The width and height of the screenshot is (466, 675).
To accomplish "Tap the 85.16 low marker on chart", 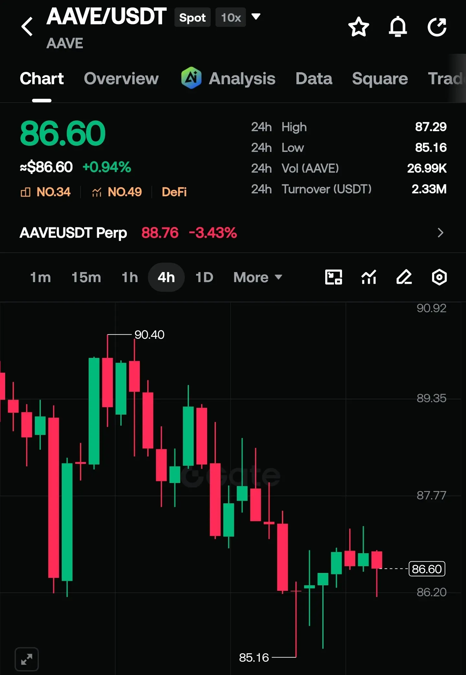I will (x=254, y=658).
